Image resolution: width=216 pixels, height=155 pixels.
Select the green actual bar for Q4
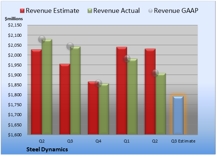pyautogui.click(x=104, y=109)
